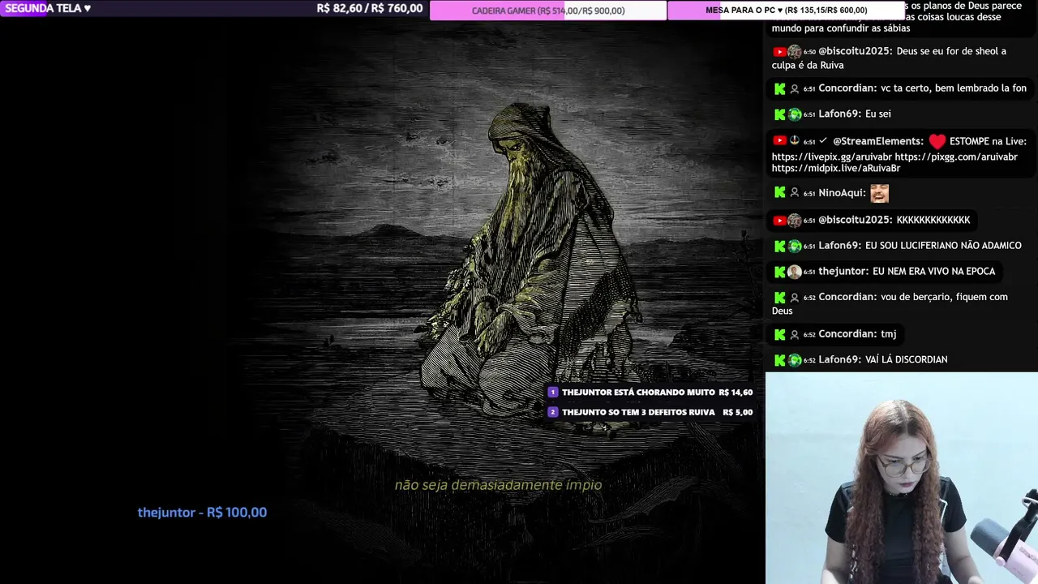Click the NinoAqui username in chat
Screen dimensions: 1038x584
[843, 193]
